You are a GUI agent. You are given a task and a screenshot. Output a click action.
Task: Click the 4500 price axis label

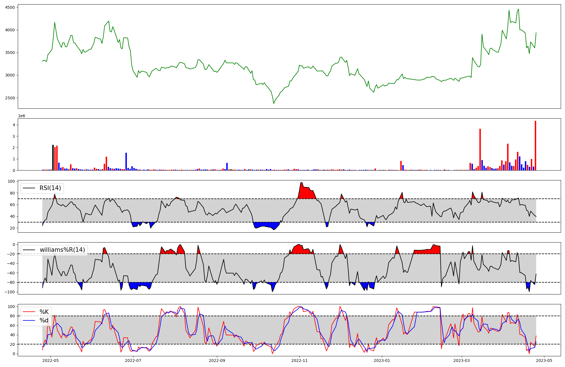pos(10,7)
